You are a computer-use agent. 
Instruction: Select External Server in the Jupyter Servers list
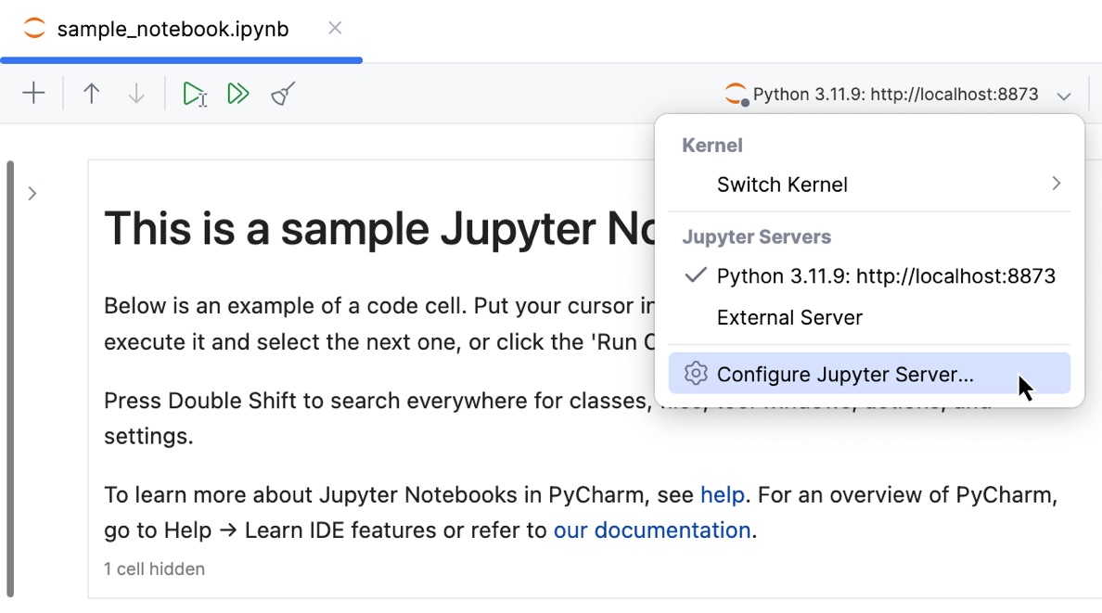[x=789, y=317]
